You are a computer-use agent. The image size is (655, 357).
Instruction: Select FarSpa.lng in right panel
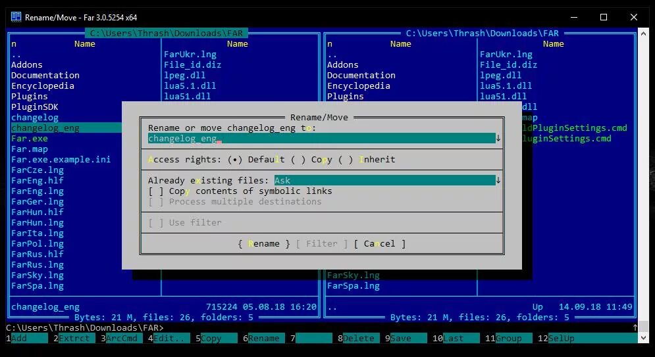[353, 286]
